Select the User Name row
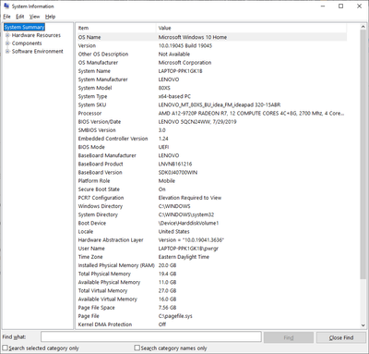The image size is (369, 354). [x=211, y=249]
